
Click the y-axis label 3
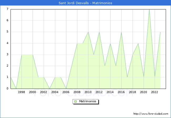coord(7,55)
